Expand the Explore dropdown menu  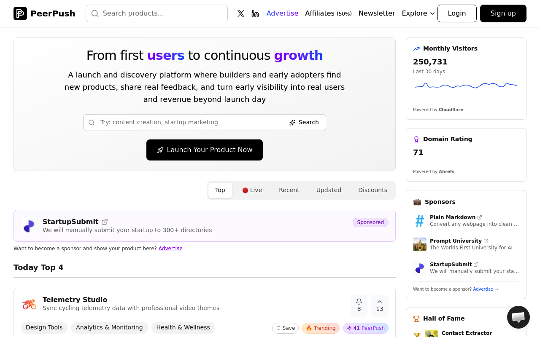pyautogui.click(x=418, y=13)
